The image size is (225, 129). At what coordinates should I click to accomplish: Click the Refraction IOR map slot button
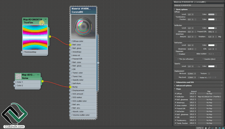216,49
